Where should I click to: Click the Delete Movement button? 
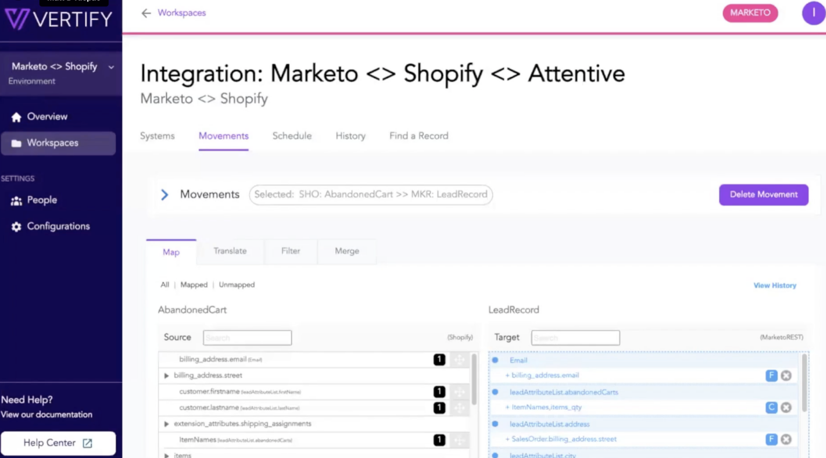pyautogui.click(x=763, y=195)
